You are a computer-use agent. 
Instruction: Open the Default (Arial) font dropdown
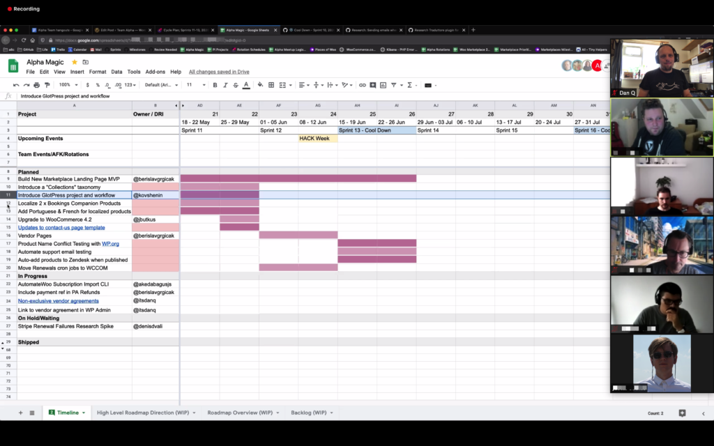160,85
